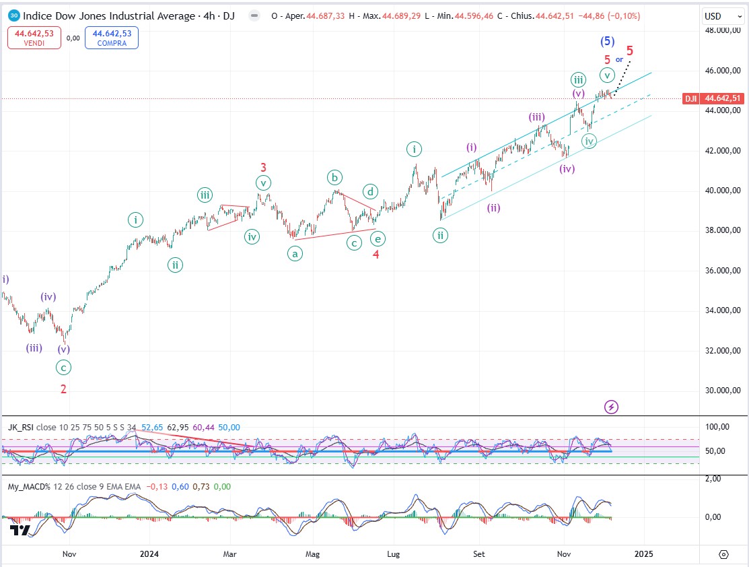Image resolution: width=749 pixels, height=567 pixels.
Task: Click the blue (5) wave label
Action: [x=607, y=41]
